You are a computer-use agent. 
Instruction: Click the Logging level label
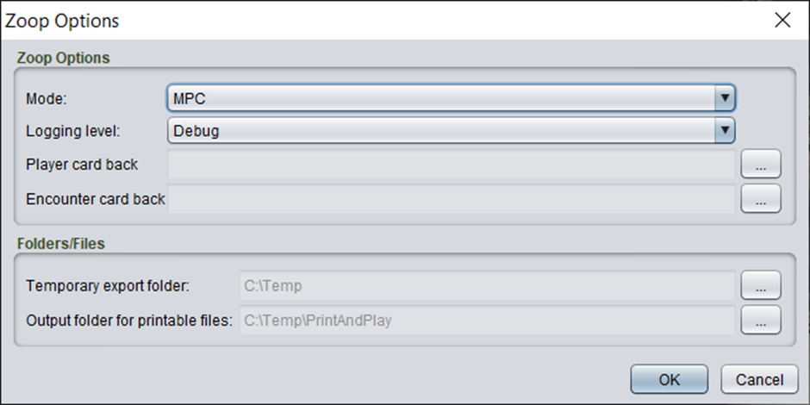(73, 131)
